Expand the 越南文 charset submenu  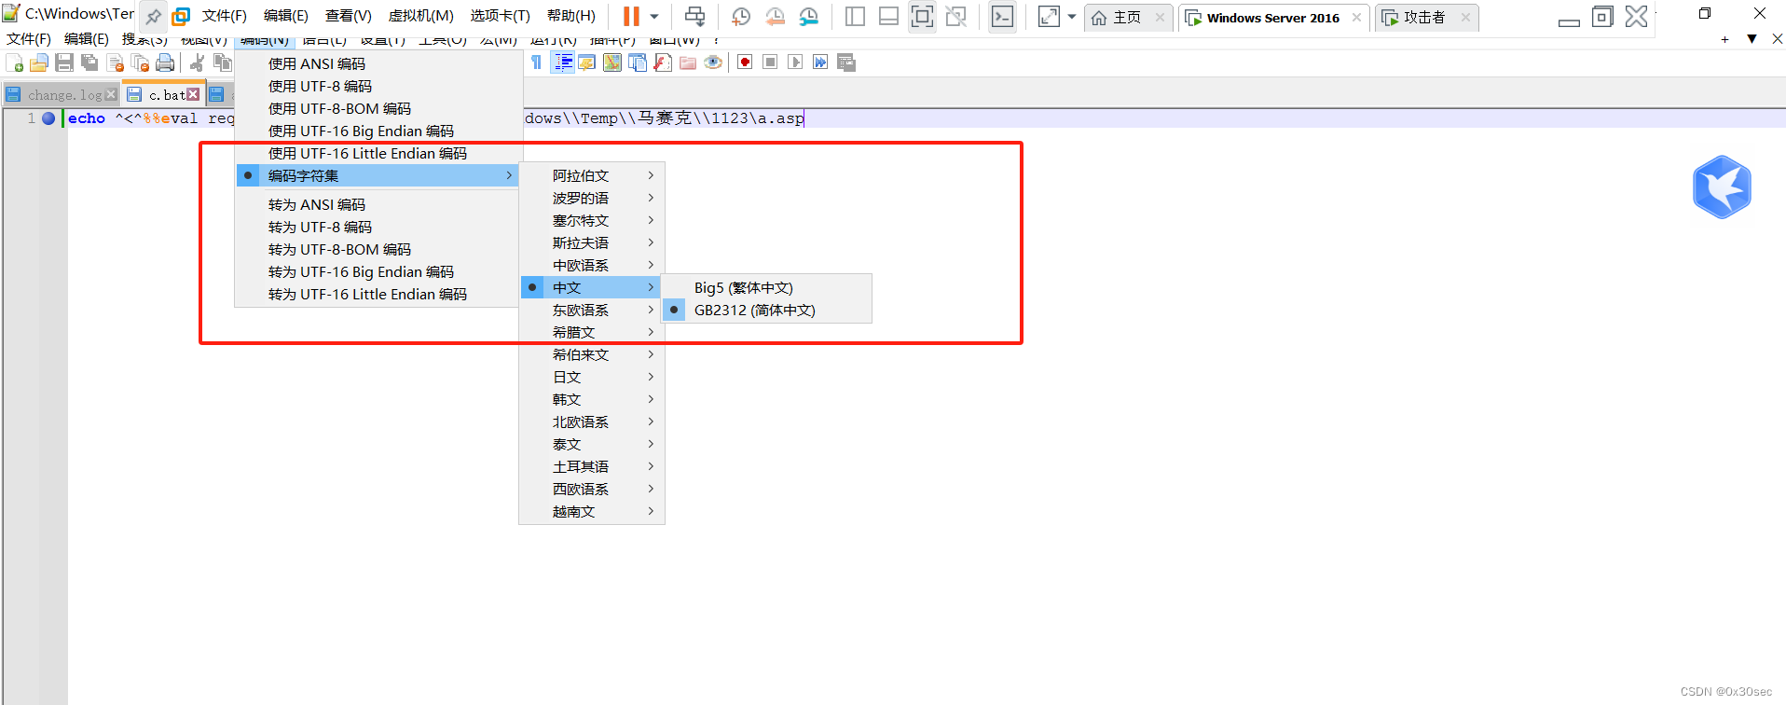pos(592,511)
